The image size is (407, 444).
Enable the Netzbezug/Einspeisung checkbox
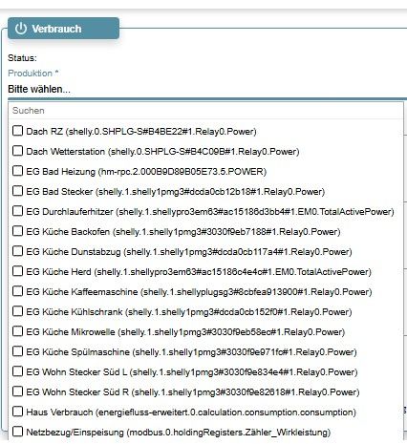[17, 432]
